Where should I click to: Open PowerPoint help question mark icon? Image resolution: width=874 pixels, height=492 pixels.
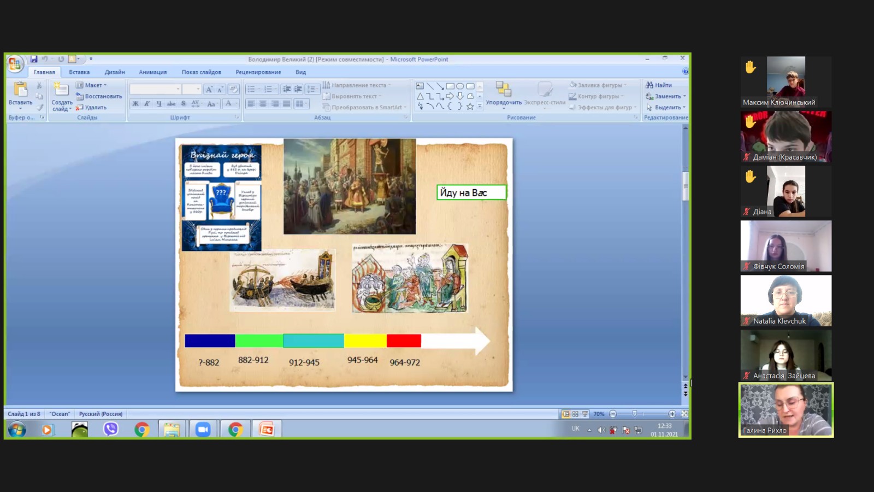click(685, 72)
